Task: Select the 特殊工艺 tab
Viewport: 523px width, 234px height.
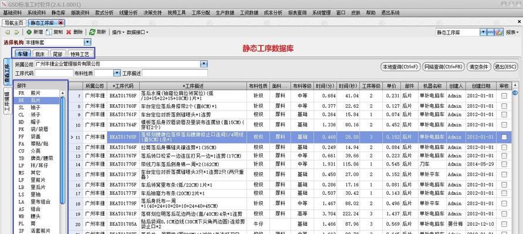Action: click(80, 53)
